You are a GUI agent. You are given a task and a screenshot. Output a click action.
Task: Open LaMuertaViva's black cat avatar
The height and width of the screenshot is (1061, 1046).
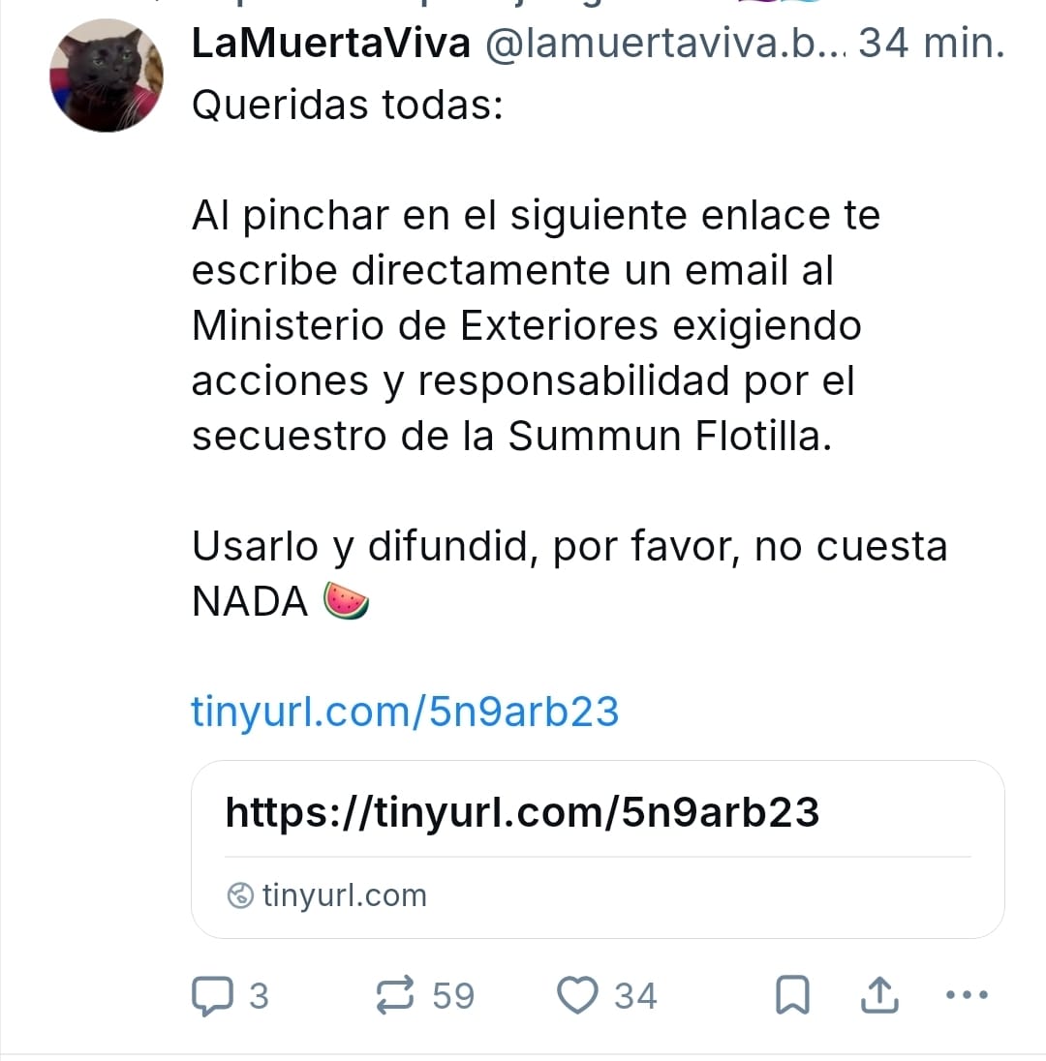pos(107,76)
